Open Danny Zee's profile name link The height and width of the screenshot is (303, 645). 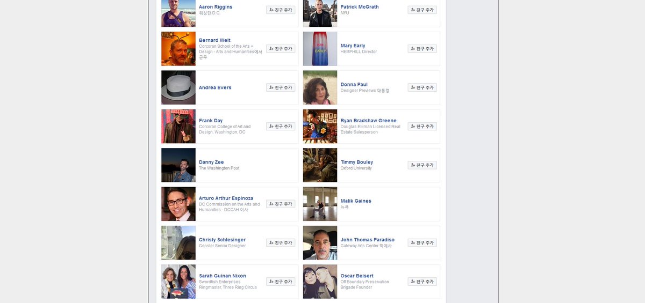tap(211, 162)
